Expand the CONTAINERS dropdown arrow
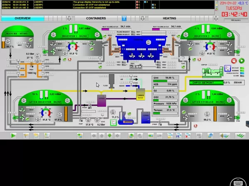249x186 pixels. [142, 18]
